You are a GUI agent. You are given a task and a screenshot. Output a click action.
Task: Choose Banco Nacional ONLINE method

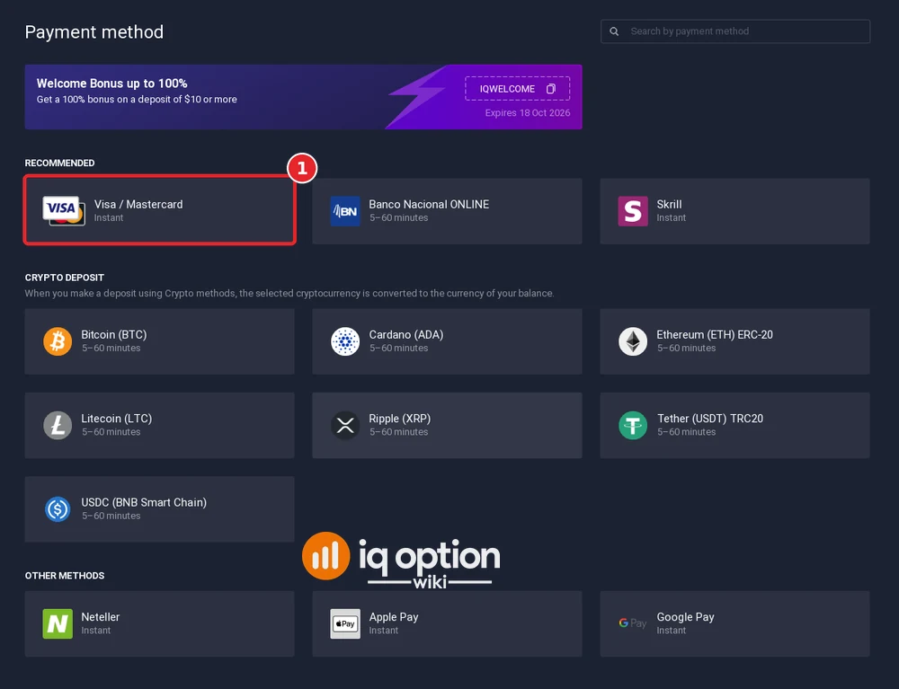click(x=447, y=211)
